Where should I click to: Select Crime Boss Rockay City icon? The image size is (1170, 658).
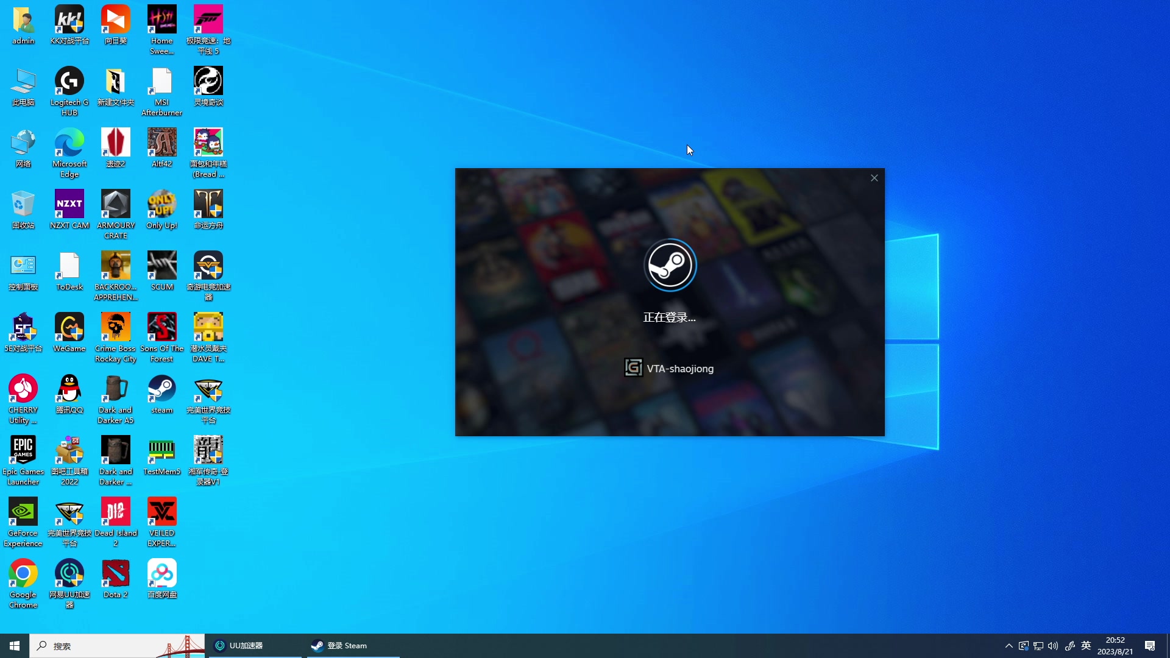pyautogui.click(x=116, y=338)
